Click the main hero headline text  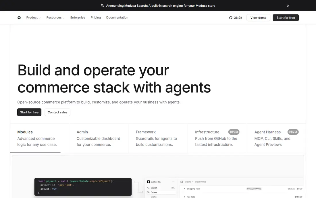click(114, 79)
